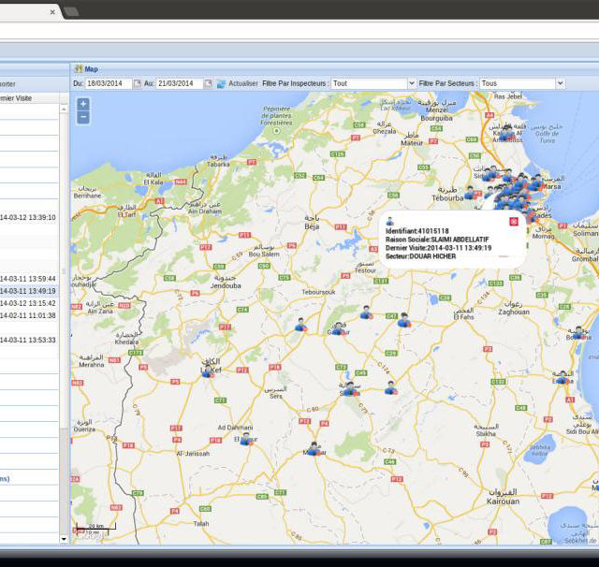Click the Actualiser button label
The image size is (599, 567).
click(242, 83)
